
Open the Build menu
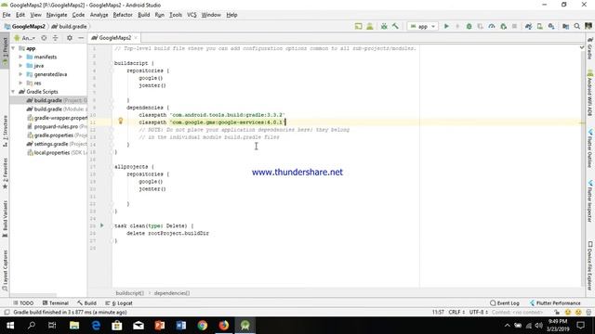tap(143, 15)
